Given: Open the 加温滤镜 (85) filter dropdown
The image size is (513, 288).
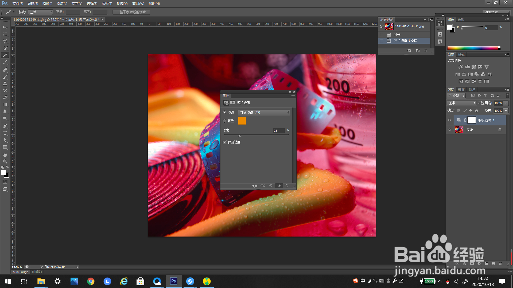Looking at the screenshot, I should click(264, 113).
